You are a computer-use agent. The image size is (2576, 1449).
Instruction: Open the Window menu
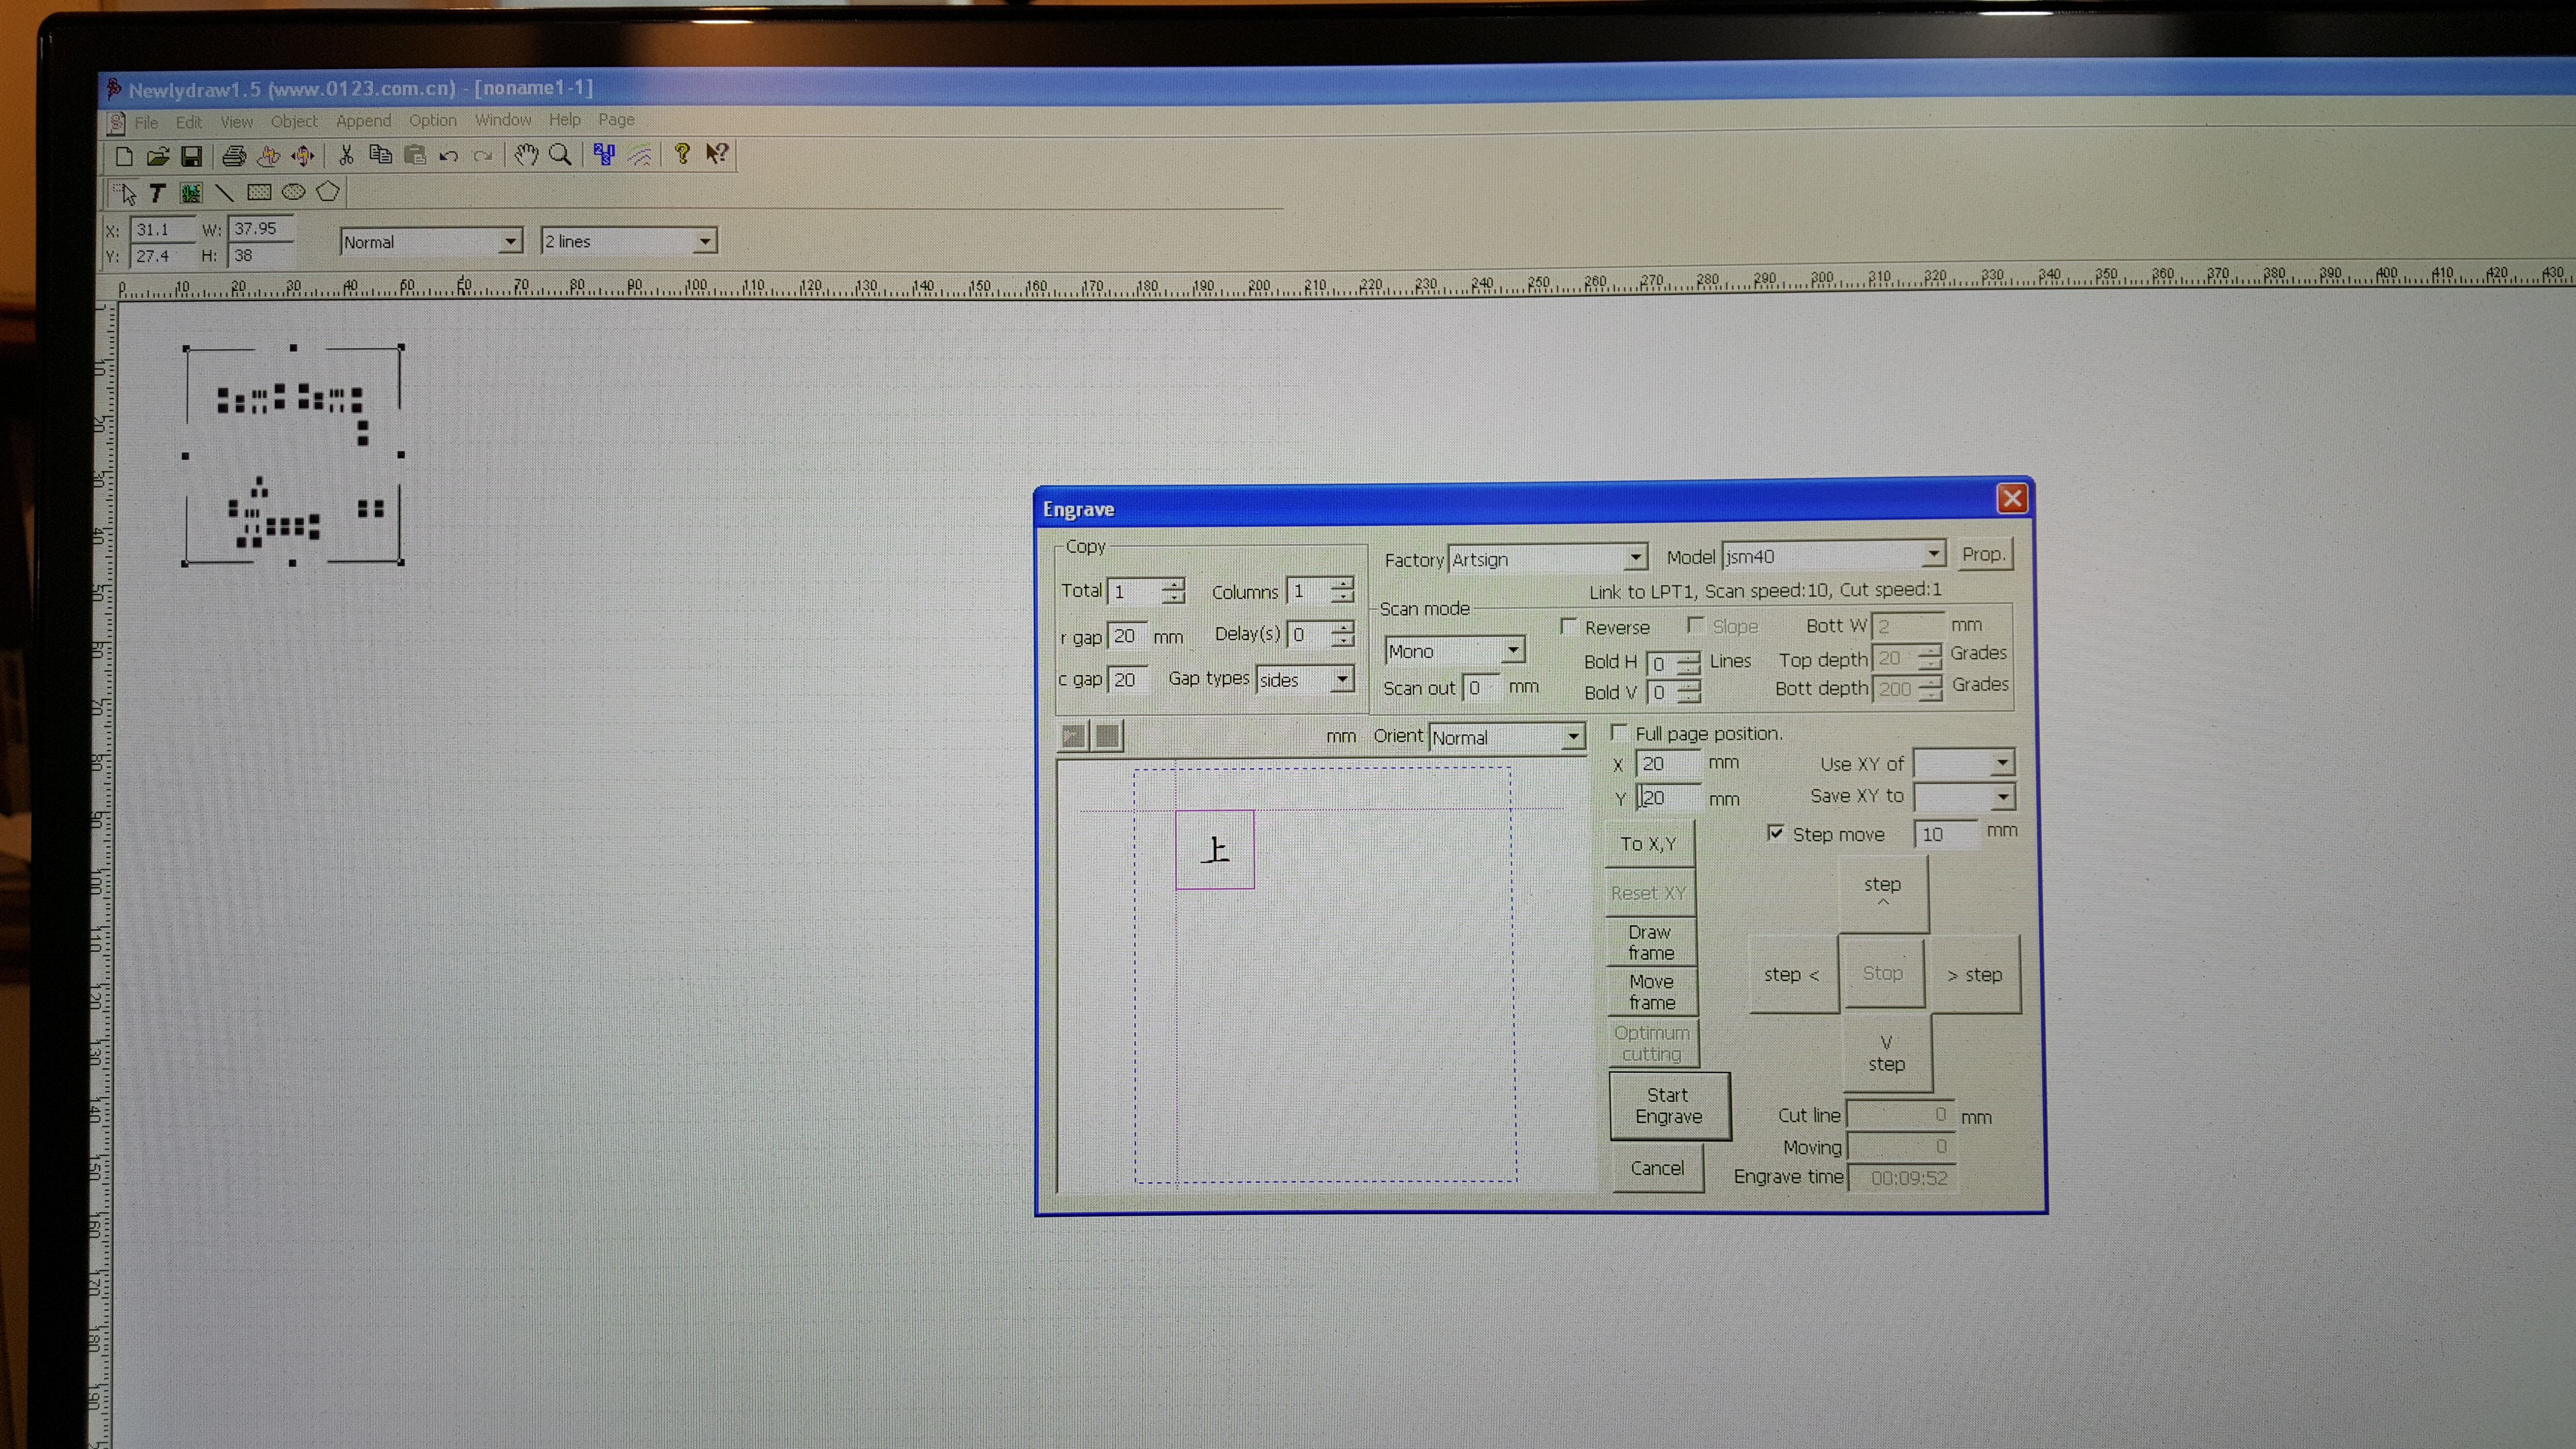pyautogui.click(x=502, y=120)
